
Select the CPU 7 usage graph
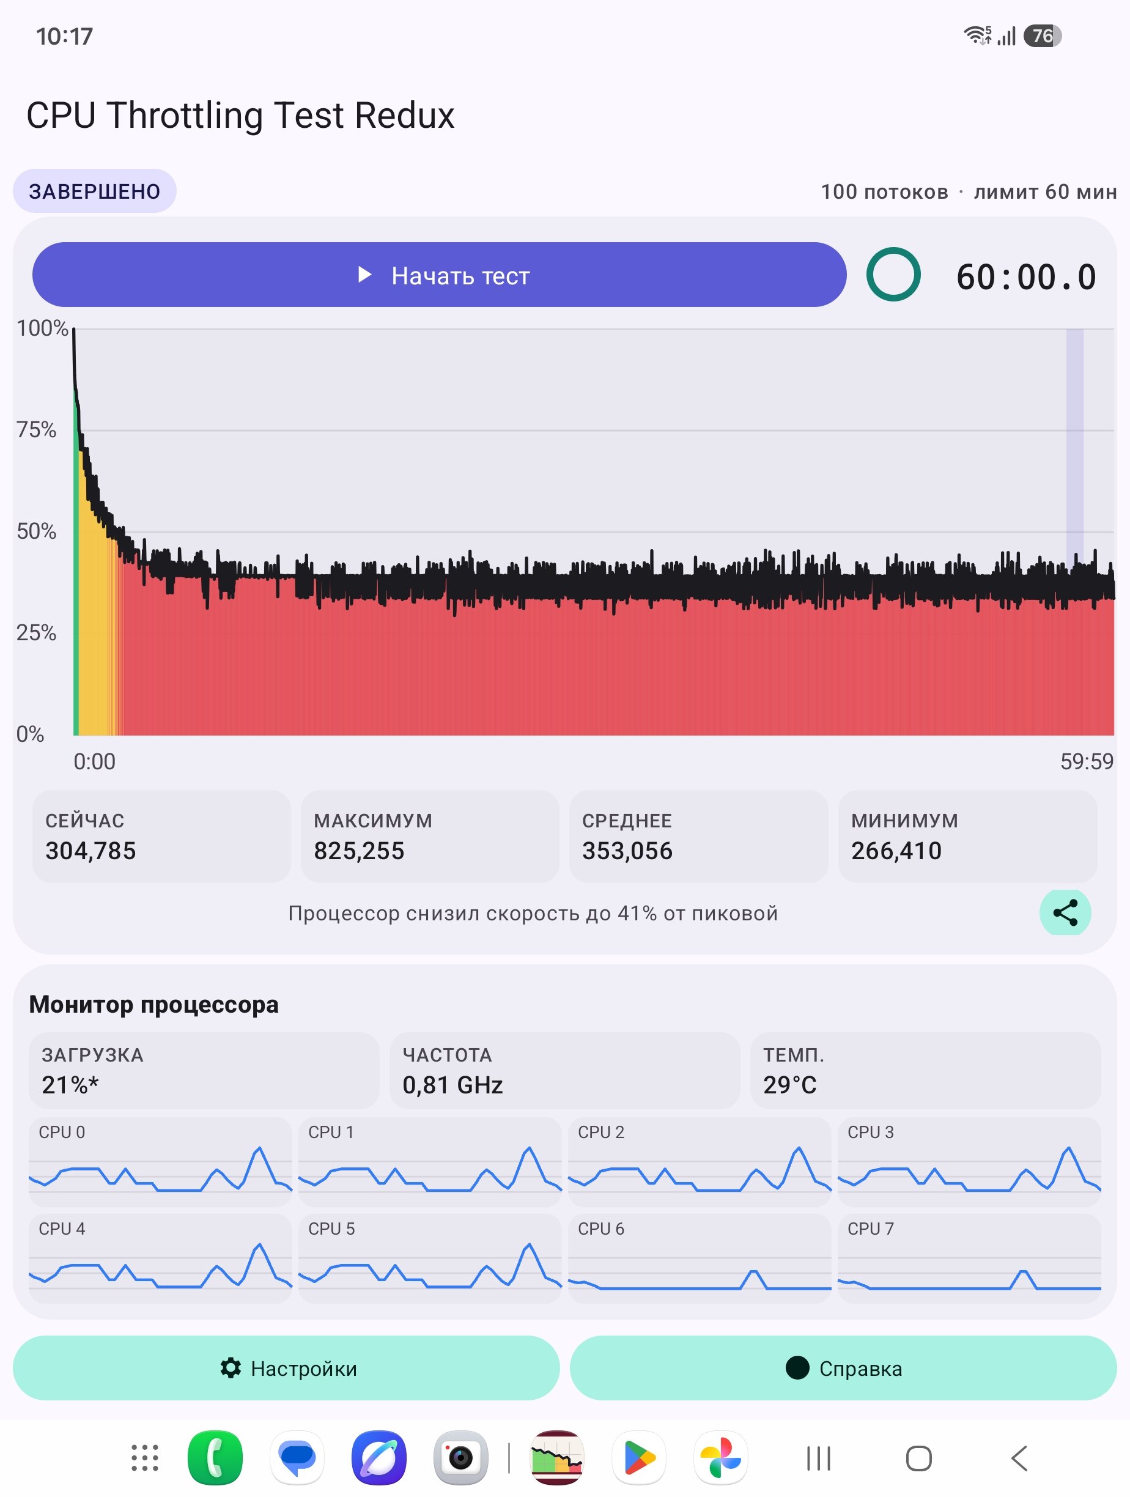(x=969, y=1259)
